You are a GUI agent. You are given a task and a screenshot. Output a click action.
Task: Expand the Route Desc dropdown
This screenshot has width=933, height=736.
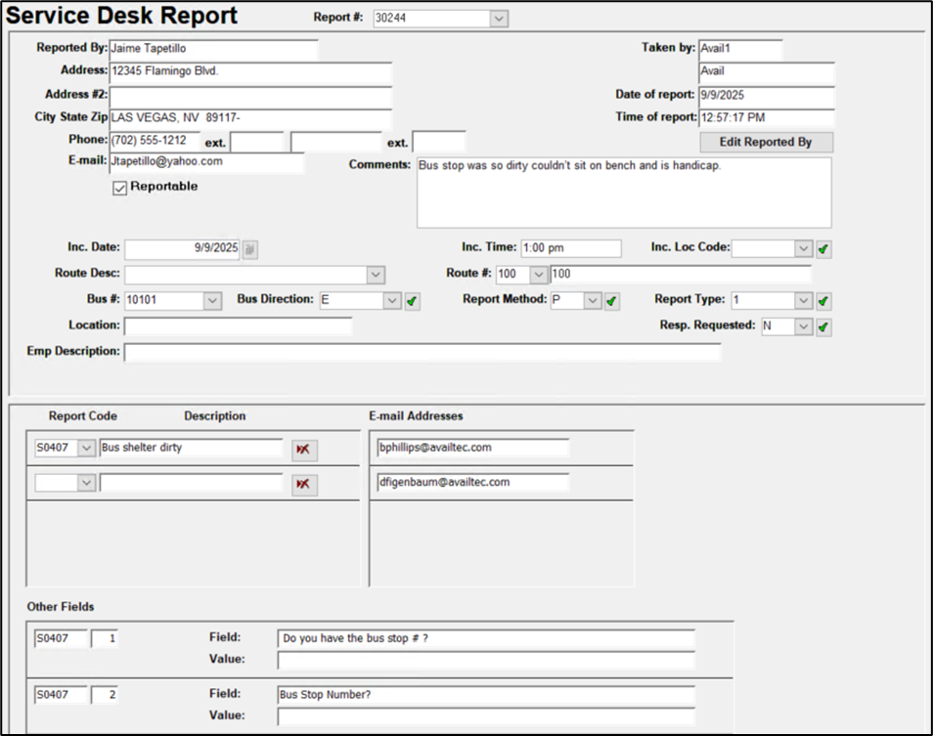(376, 275)
